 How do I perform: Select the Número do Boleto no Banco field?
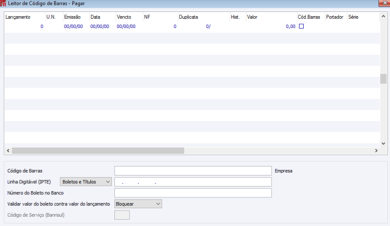coord(193,193)
